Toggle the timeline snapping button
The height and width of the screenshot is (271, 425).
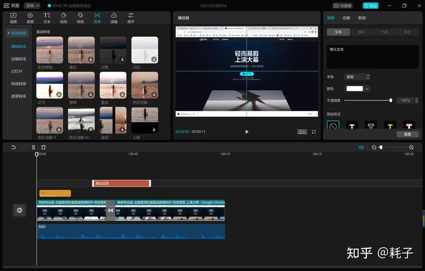pyautogui.click(x=361, y=147)
